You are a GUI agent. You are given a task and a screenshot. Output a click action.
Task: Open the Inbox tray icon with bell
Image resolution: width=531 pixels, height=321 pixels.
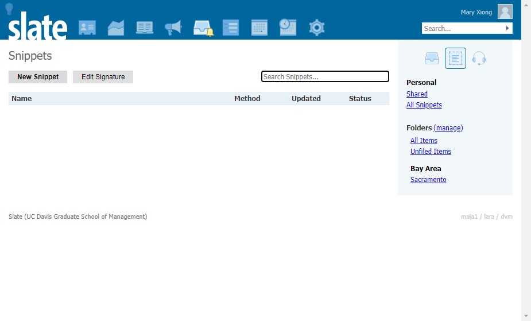click(x=203, y=28)
